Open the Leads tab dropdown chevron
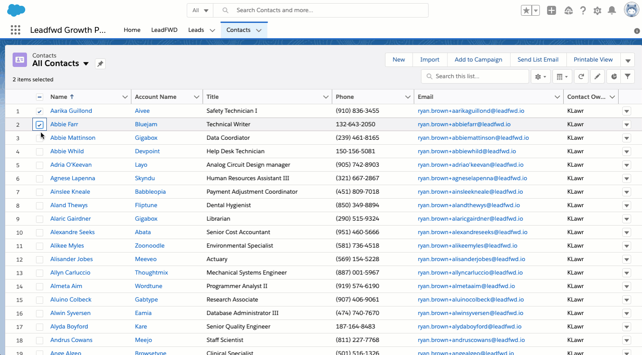 [212, 30]
